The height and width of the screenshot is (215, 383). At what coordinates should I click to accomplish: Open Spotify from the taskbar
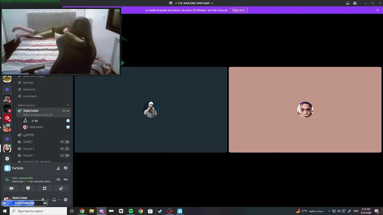tap(131, 211)
